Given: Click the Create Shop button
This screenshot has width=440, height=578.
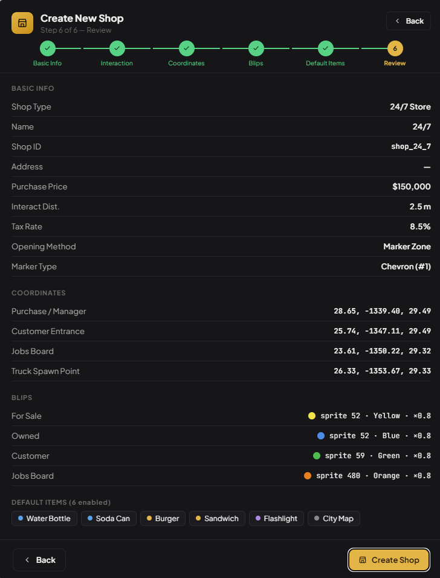Looking at the screenshot, I should 389,560.
